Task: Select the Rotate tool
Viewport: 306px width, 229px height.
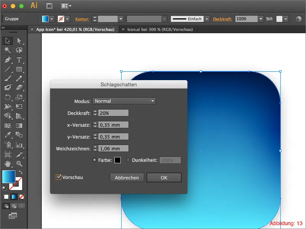Action: tap(8, 97)
